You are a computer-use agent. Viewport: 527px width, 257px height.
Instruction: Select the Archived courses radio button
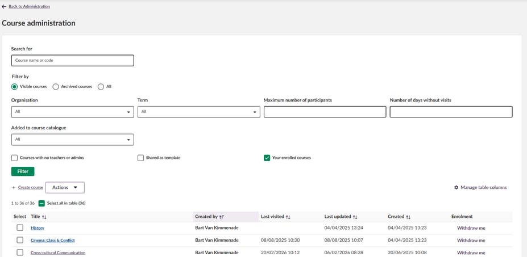pyautogui.click(x=56, y=87)
